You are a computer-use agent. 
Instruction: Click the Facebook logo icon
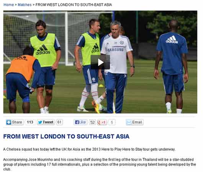77,122
